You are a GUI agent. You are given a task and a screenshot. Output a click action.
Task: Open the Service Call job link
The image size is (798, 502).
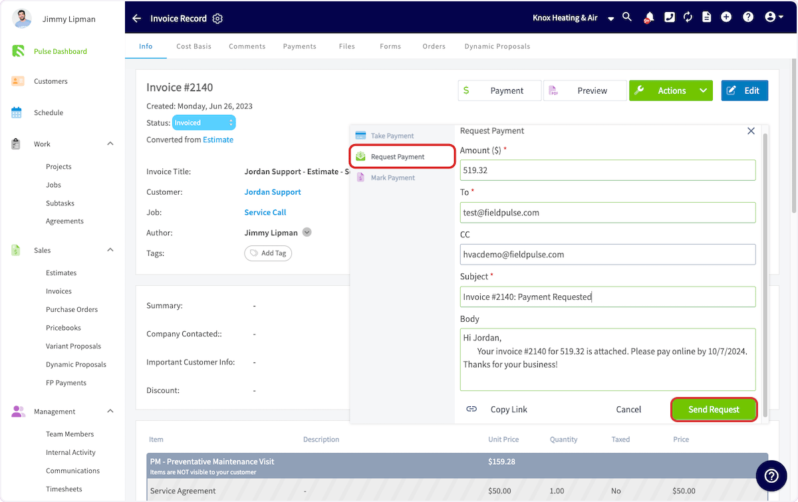pos(265,212)
